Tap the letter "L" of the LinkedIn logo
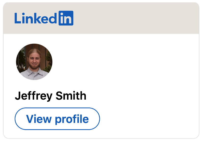202x142 pixels. point(17,18)
